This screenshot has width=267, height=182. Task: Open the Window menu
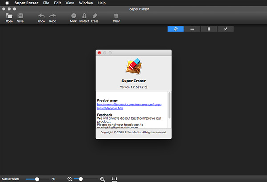point(86,3)
